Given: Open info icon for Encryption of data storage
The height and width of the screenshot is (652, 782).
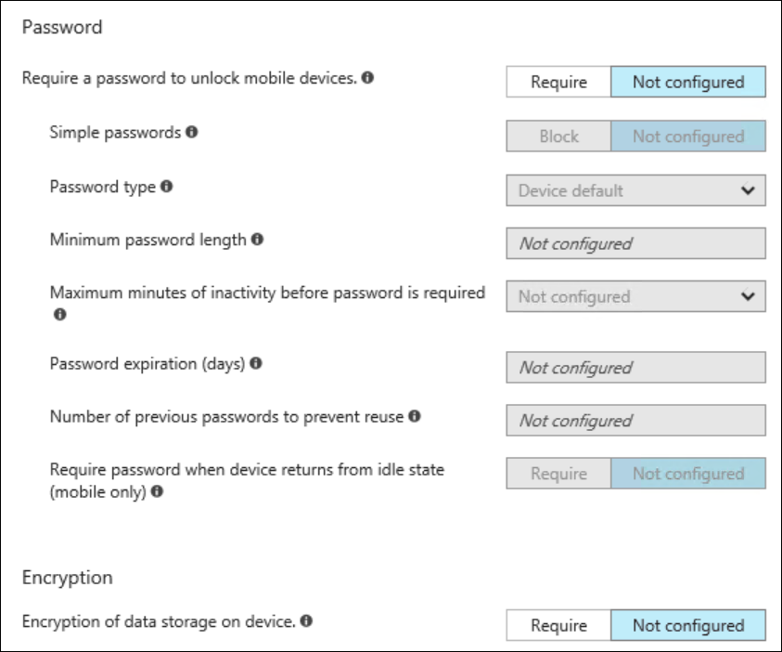Looking at the screenshot, I should 307,620.
